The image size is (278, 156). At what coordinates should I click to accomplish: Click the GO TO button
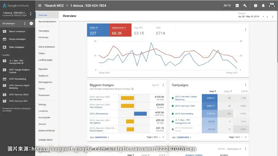point(227,6)
